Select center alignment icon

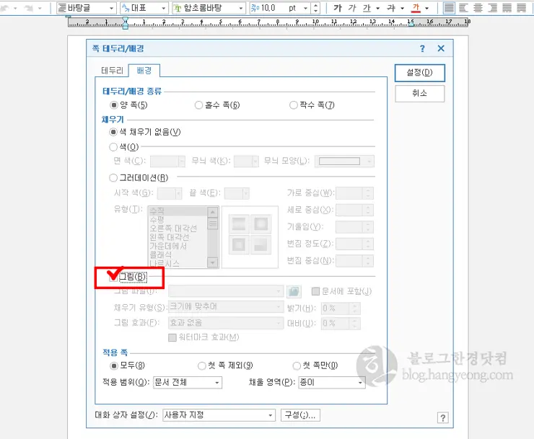[478, 8]
